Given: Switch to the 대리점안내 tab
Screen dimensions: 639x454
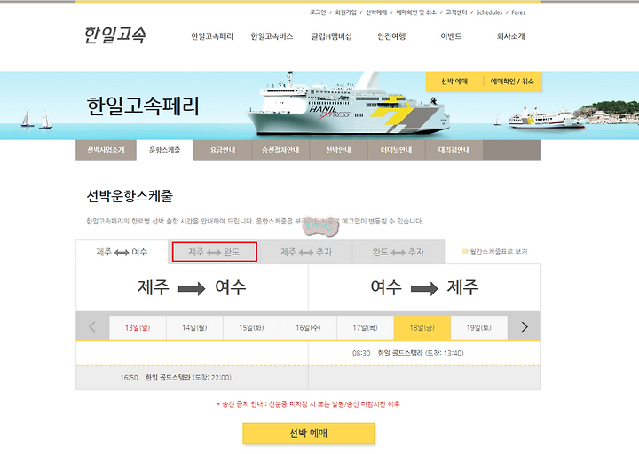Looking at the screenshot, I should tap(454, 150).
